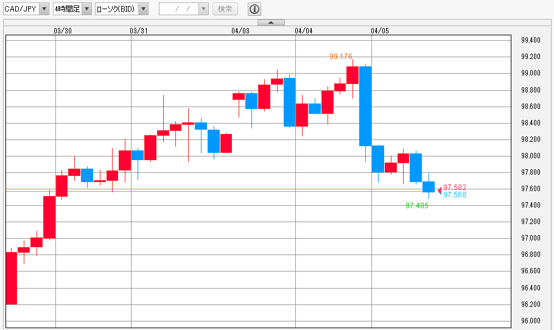
Task: Open the date picker dropdown arrow
Action: coord(203,9)
